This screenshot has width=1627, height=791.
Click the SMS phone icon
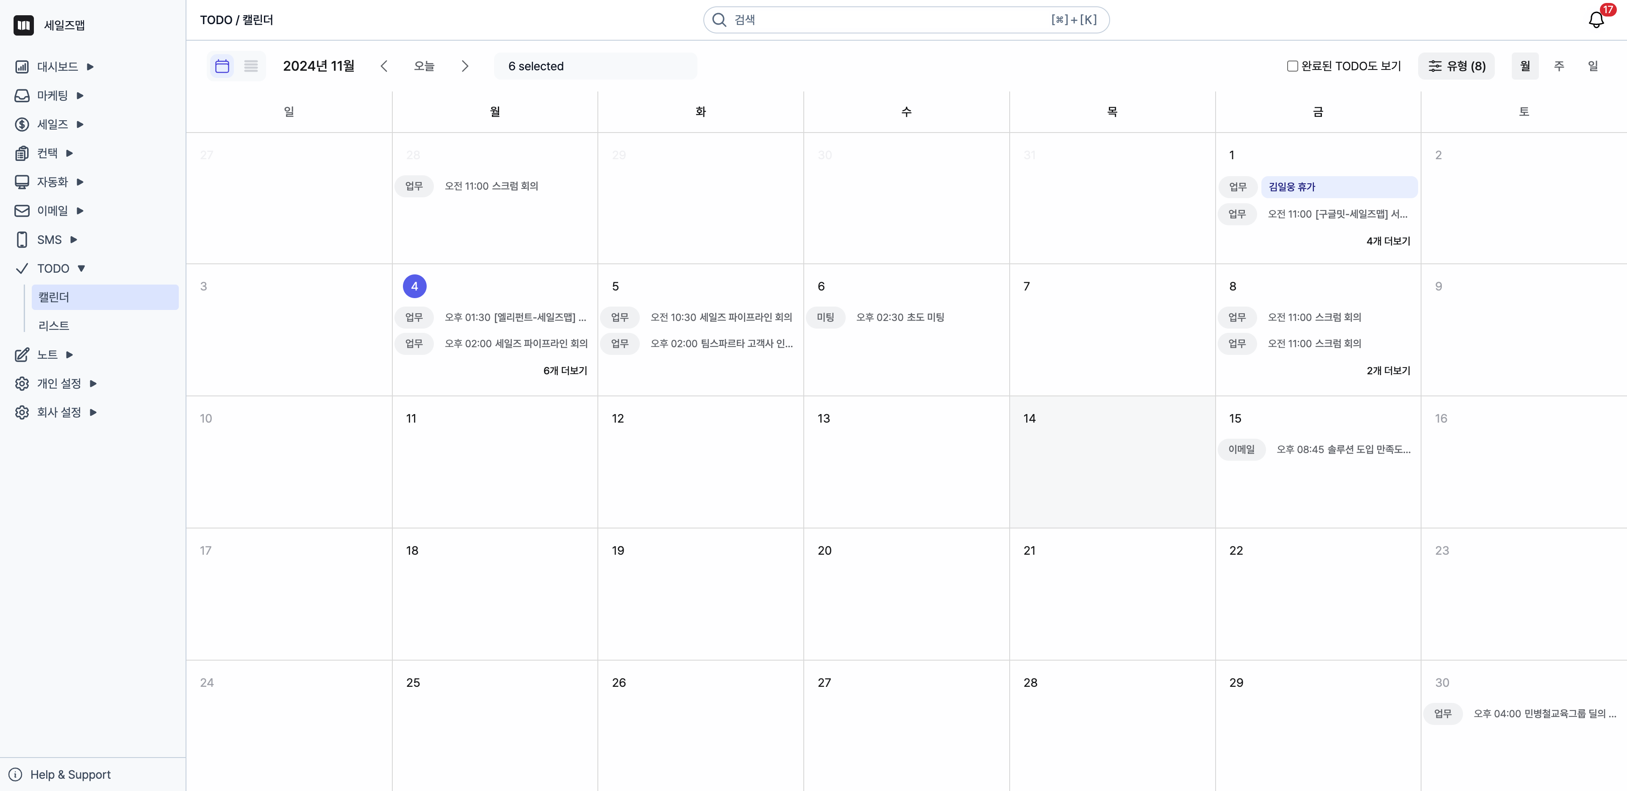(x=22, y=240)
